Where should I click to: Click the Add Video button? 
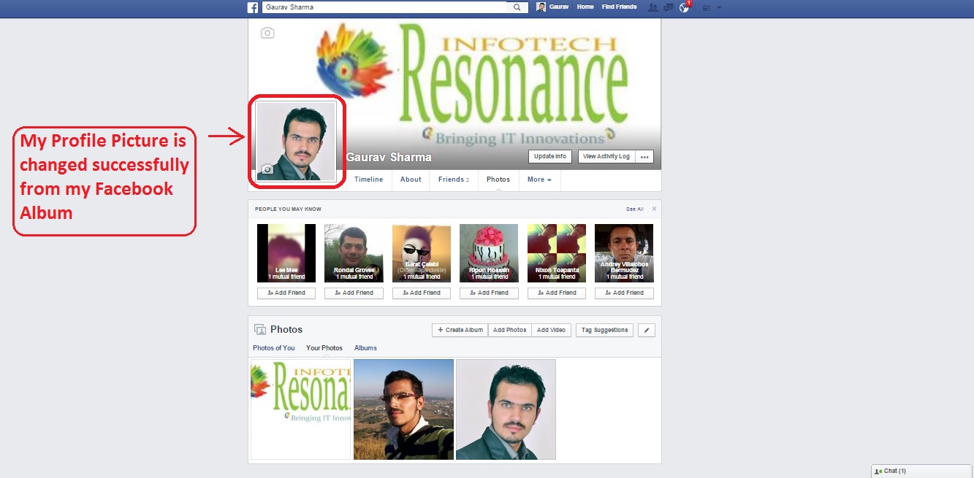coord(551,331)
